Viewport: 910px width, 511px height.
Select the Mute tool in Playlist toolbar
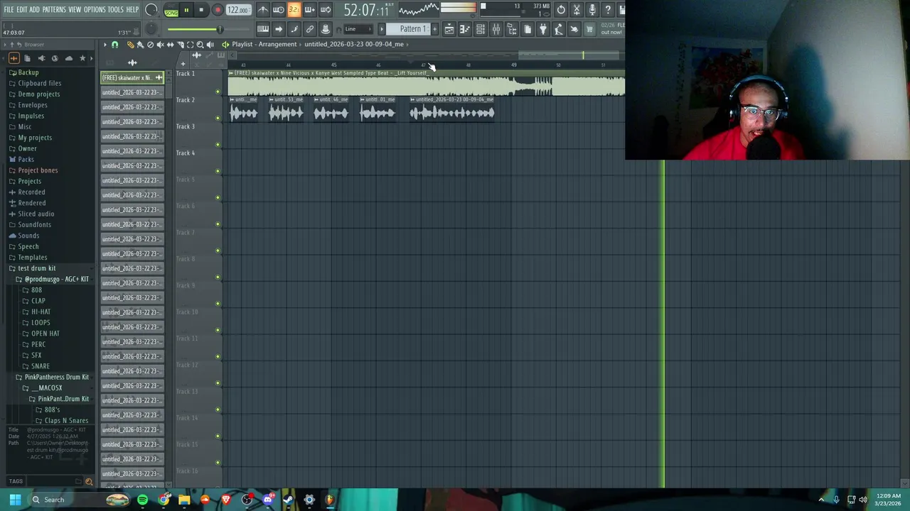(x=160, y=45)
